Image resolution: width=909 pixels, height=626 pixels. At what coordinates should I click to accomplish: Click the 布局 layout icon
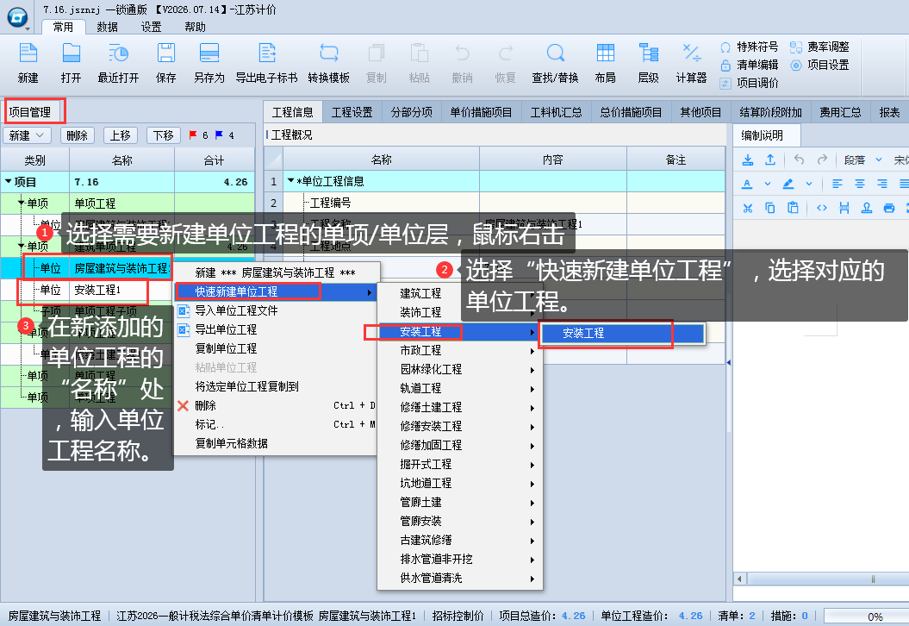pos(605,53)
